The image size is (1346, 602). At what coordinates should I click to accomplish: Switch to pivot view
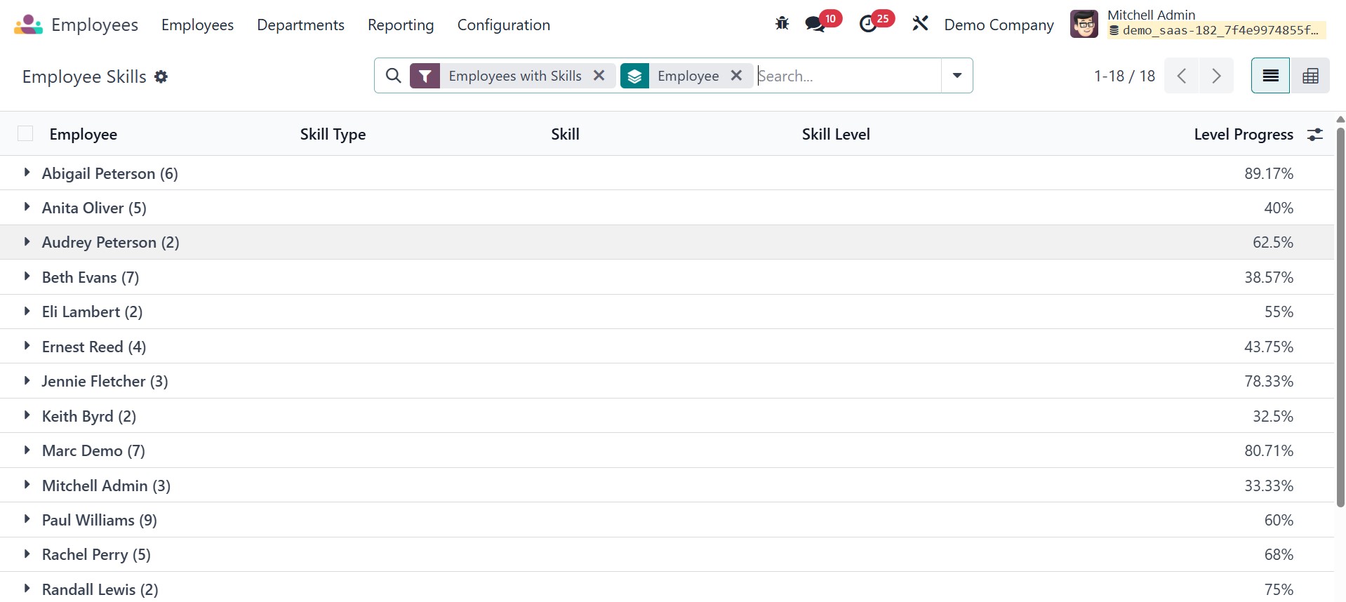1310,76
